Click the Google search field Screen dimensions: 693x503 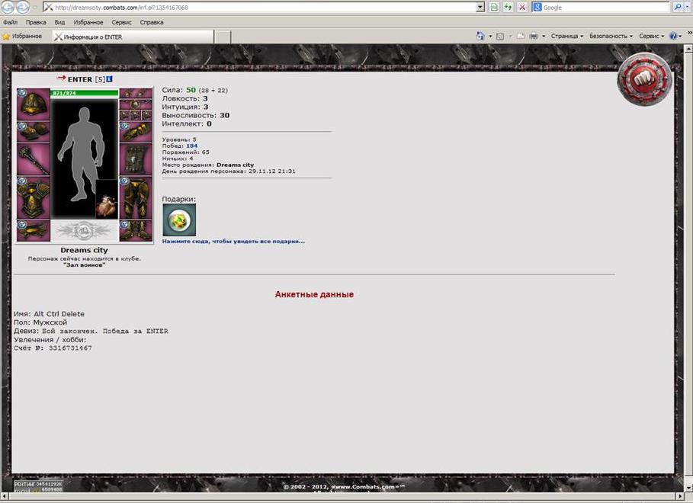coord(605,8)
